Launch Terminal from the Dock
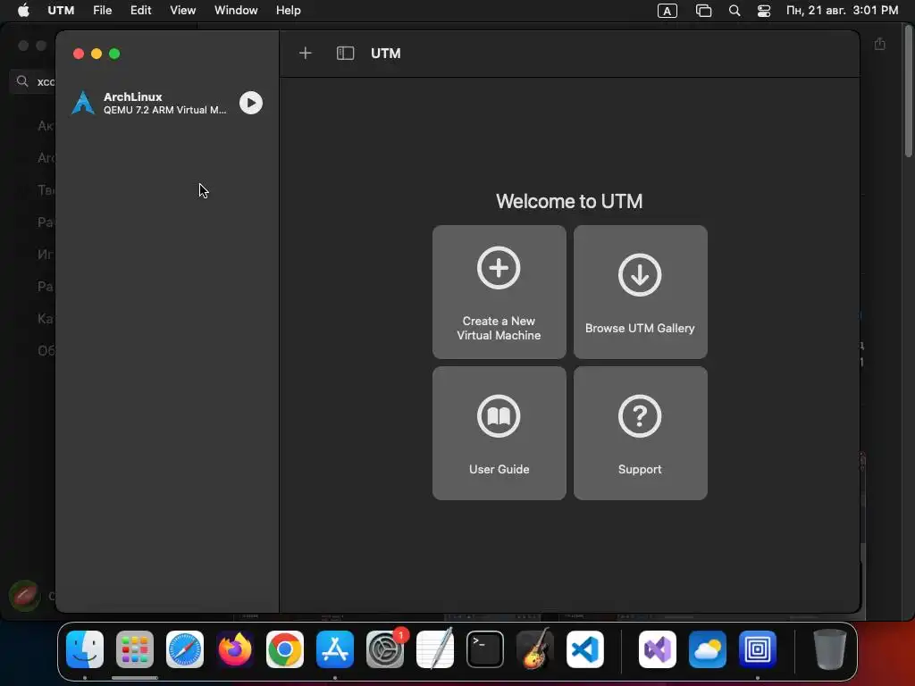This screenshot has width=915, height=686. click(x=485, y=649)
